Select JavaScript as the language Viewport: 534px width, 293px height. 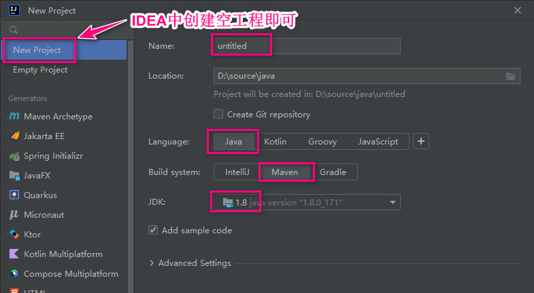click(x=378, y=142)
